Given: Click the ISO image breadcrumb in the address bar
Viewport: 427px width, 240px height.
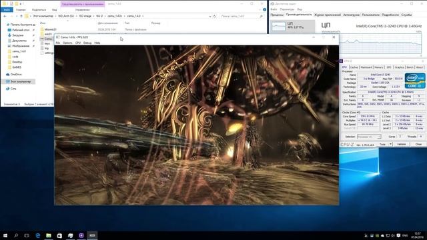Looking at the screenshot, I should (85, 16).
